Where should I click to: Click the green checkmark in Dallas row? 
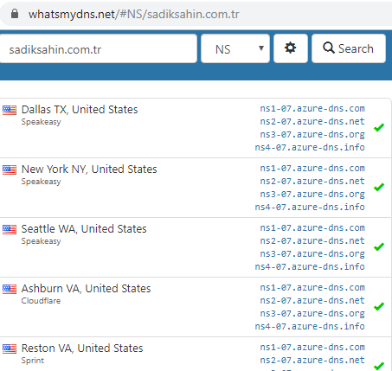pyautogui.click(x=379, y=127)
